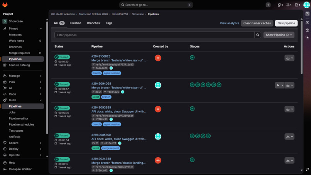Click Showcase breadcrumb link
Image resolution: width=311 pixels, height=175 pixels.
[138, 14]
